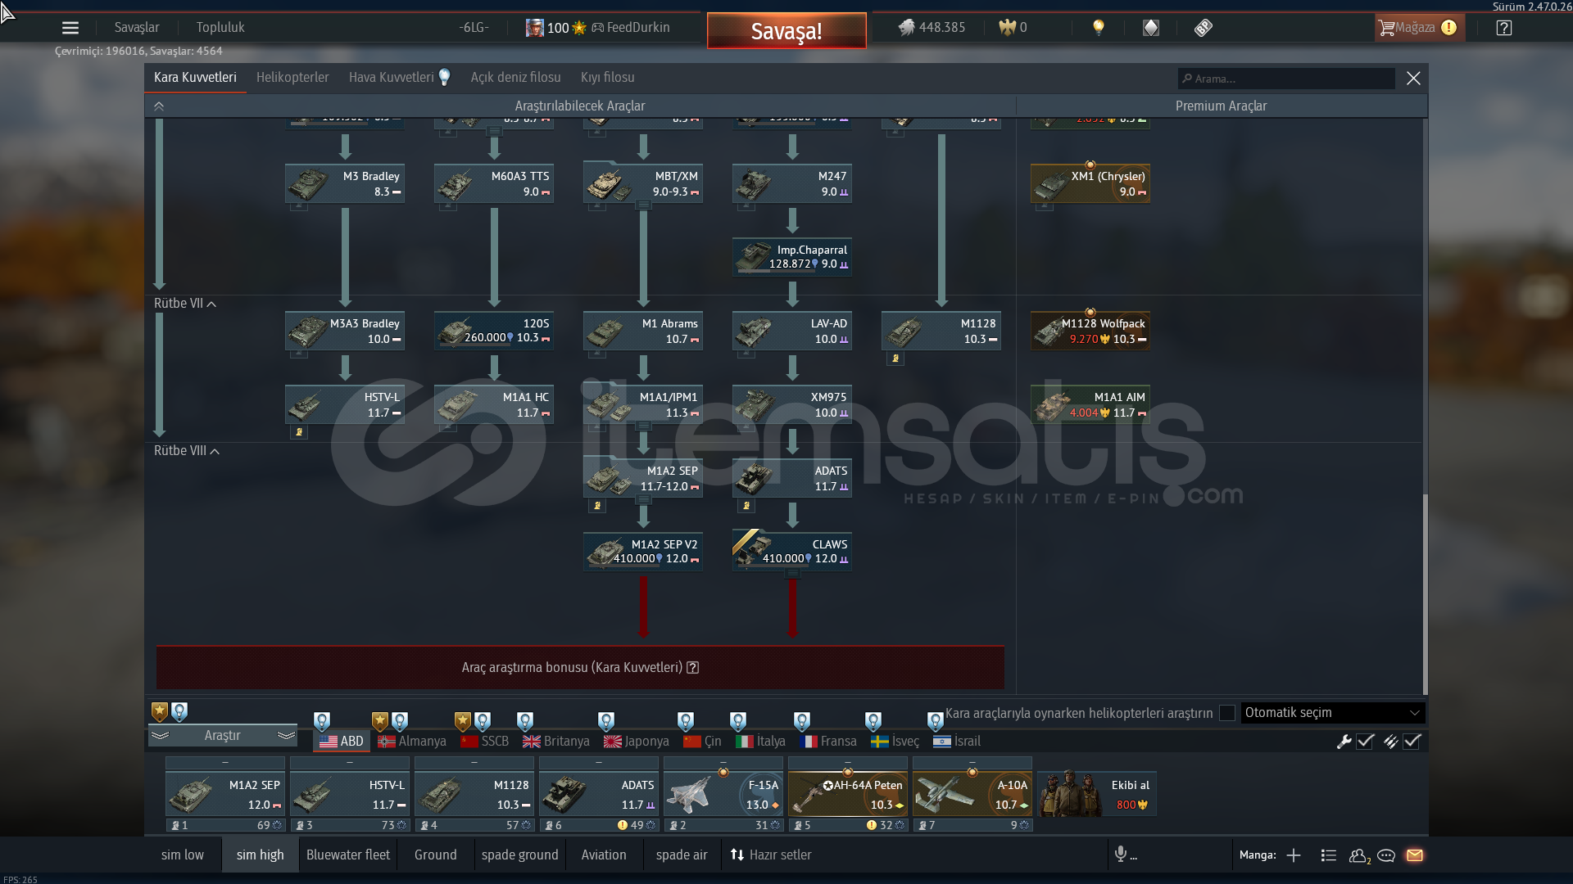Click the microphone voice chat icon
Screen dimensions: 1573x884
(1121, 855)
